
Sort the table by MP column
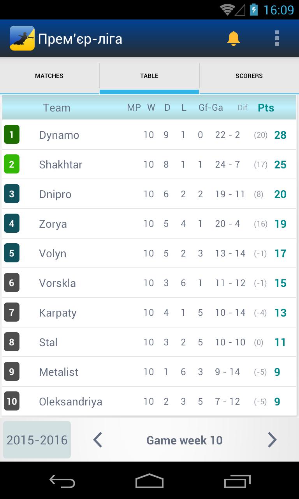pos(134,108)
